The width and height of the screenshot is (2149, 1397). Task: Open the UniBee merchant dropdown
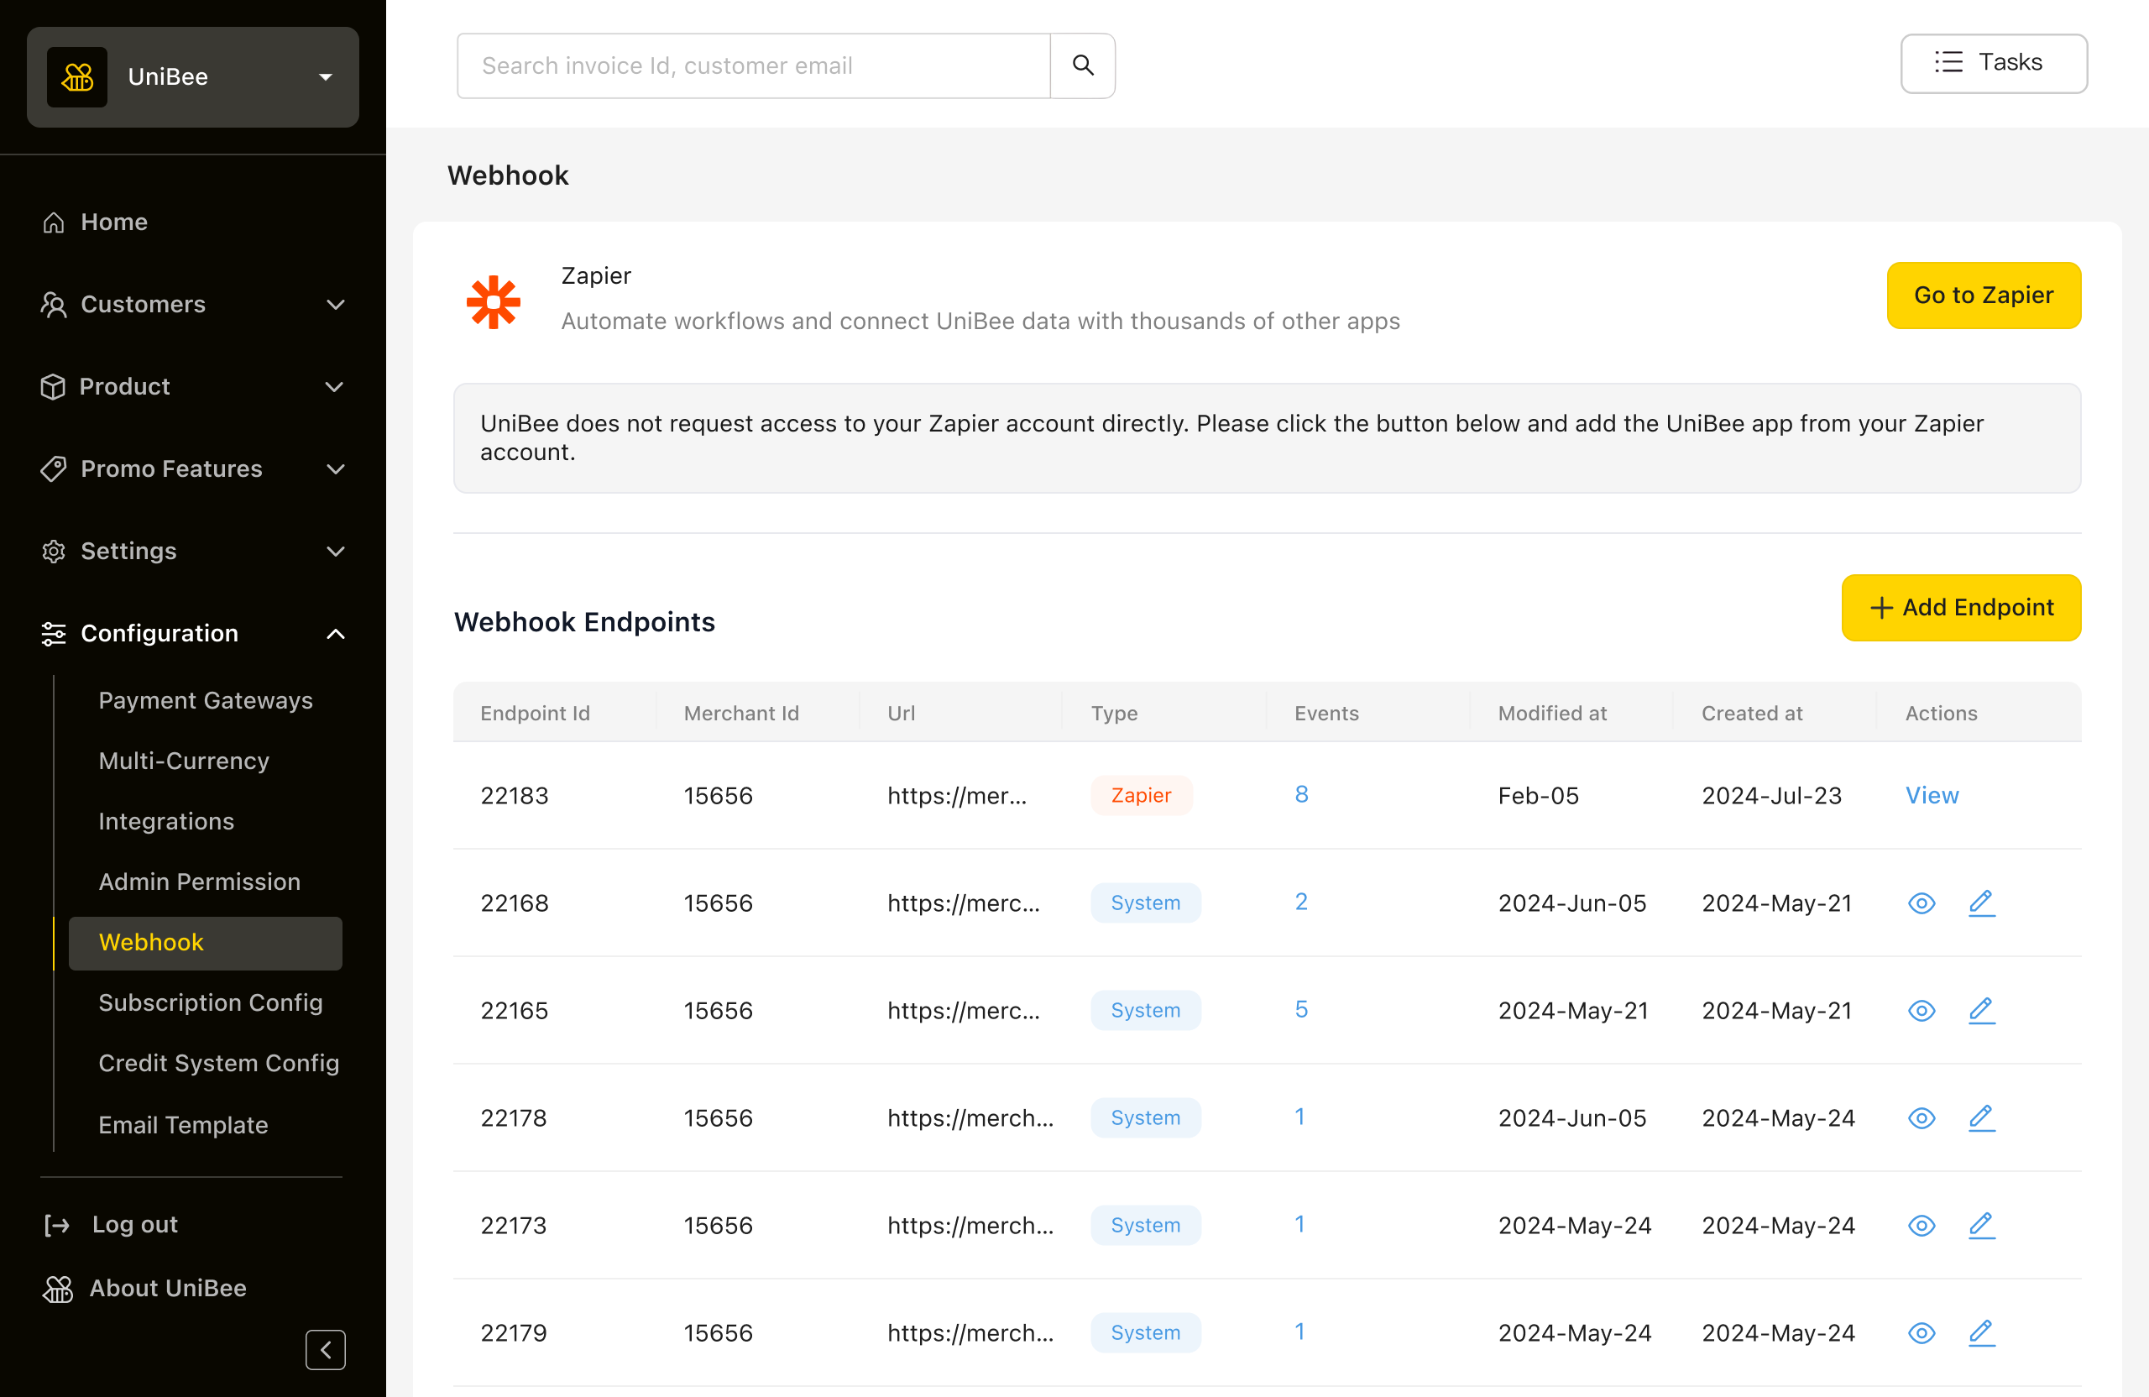click(325, 76)
